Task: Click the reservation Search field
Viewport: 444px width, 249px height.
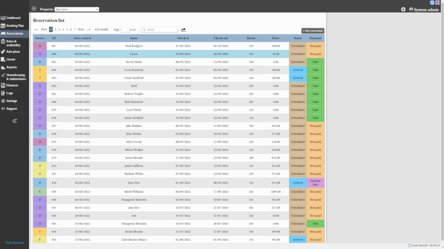Action: tap(160, 30)
